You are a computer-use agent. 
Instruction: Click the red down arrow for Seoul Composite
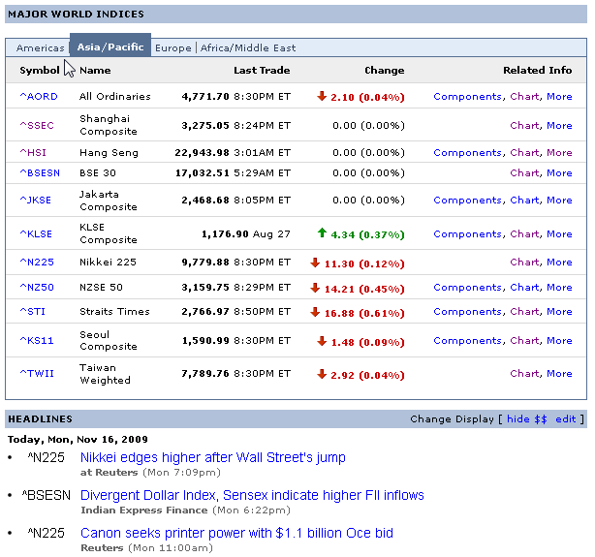tap(322, 341)
